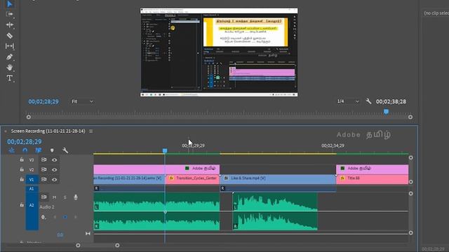Click master track level value 0.0
The image size is (449, 252).
[60, 235]
